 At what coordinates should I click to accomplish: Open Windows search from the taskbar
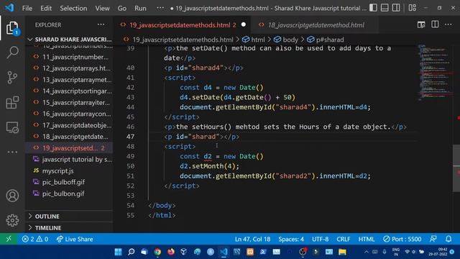(131, 252)
